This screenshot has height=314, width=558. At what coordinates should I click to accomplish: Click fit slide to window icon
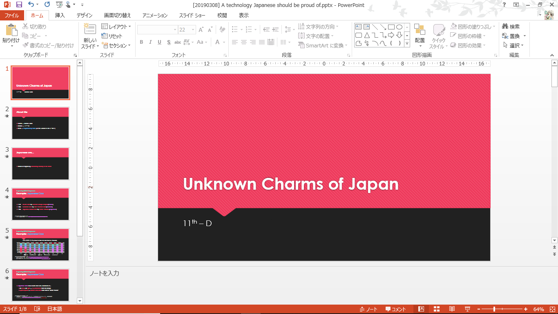click(x=552, y=309)
